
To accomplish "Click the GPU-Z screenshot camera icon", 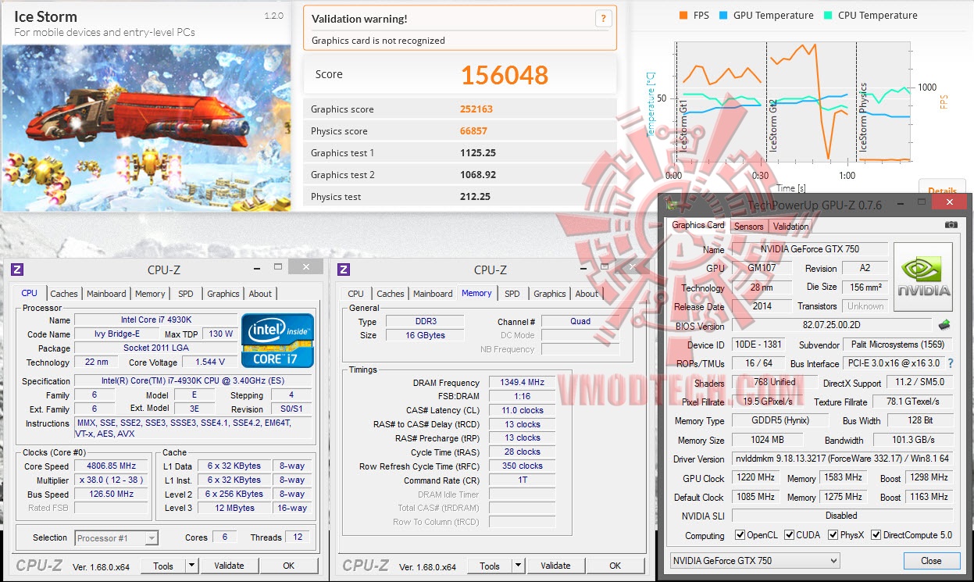I will coord(951,225).
